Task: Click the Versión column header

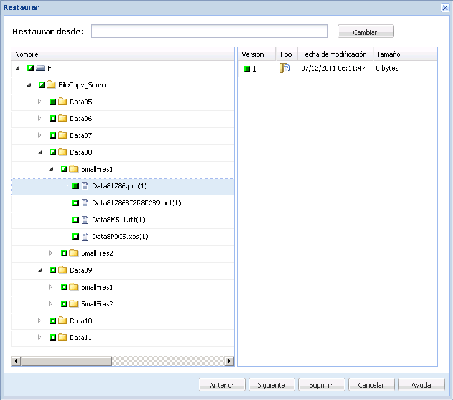Action: [x=257, y=54]
